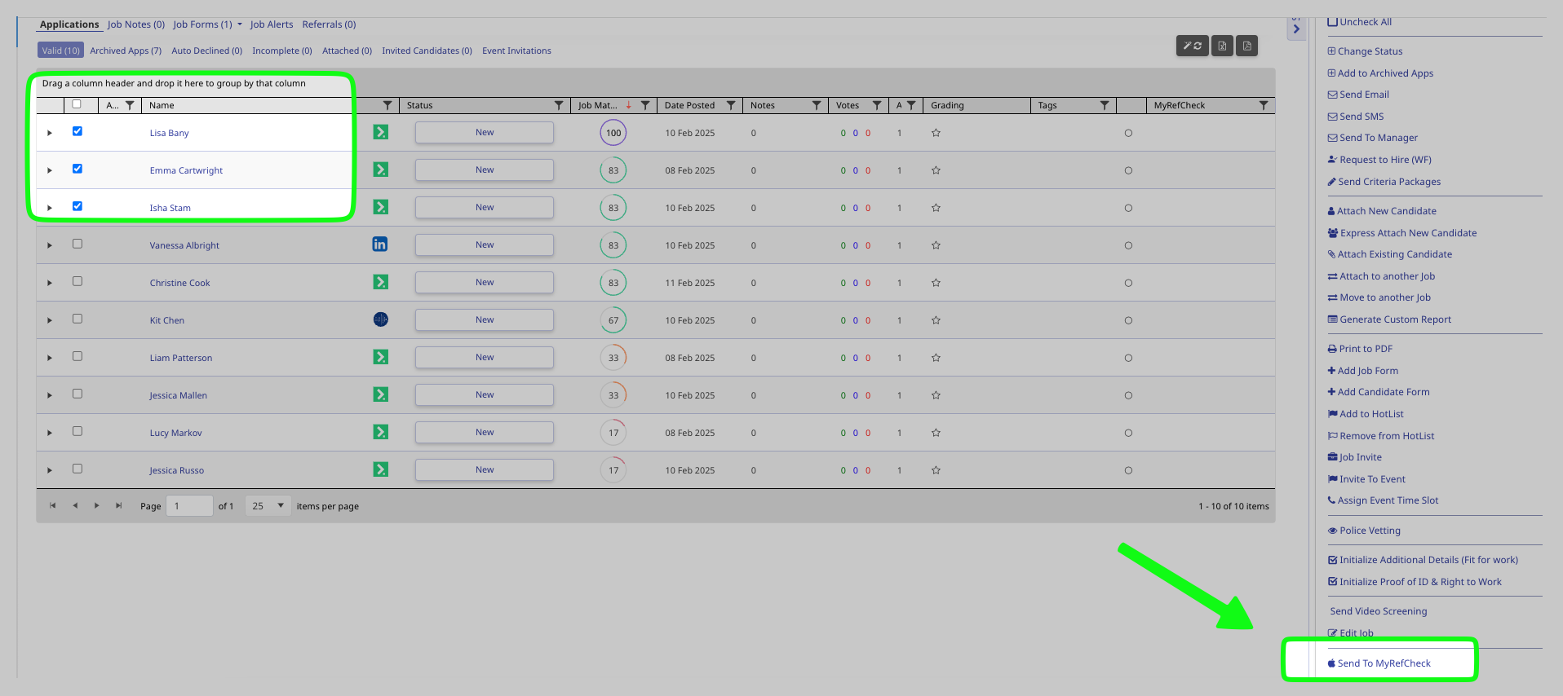Expand Lucy Markov's application row
Image resolution: width=1563 pixels, height=696 pixels.
tap(50, 433)
